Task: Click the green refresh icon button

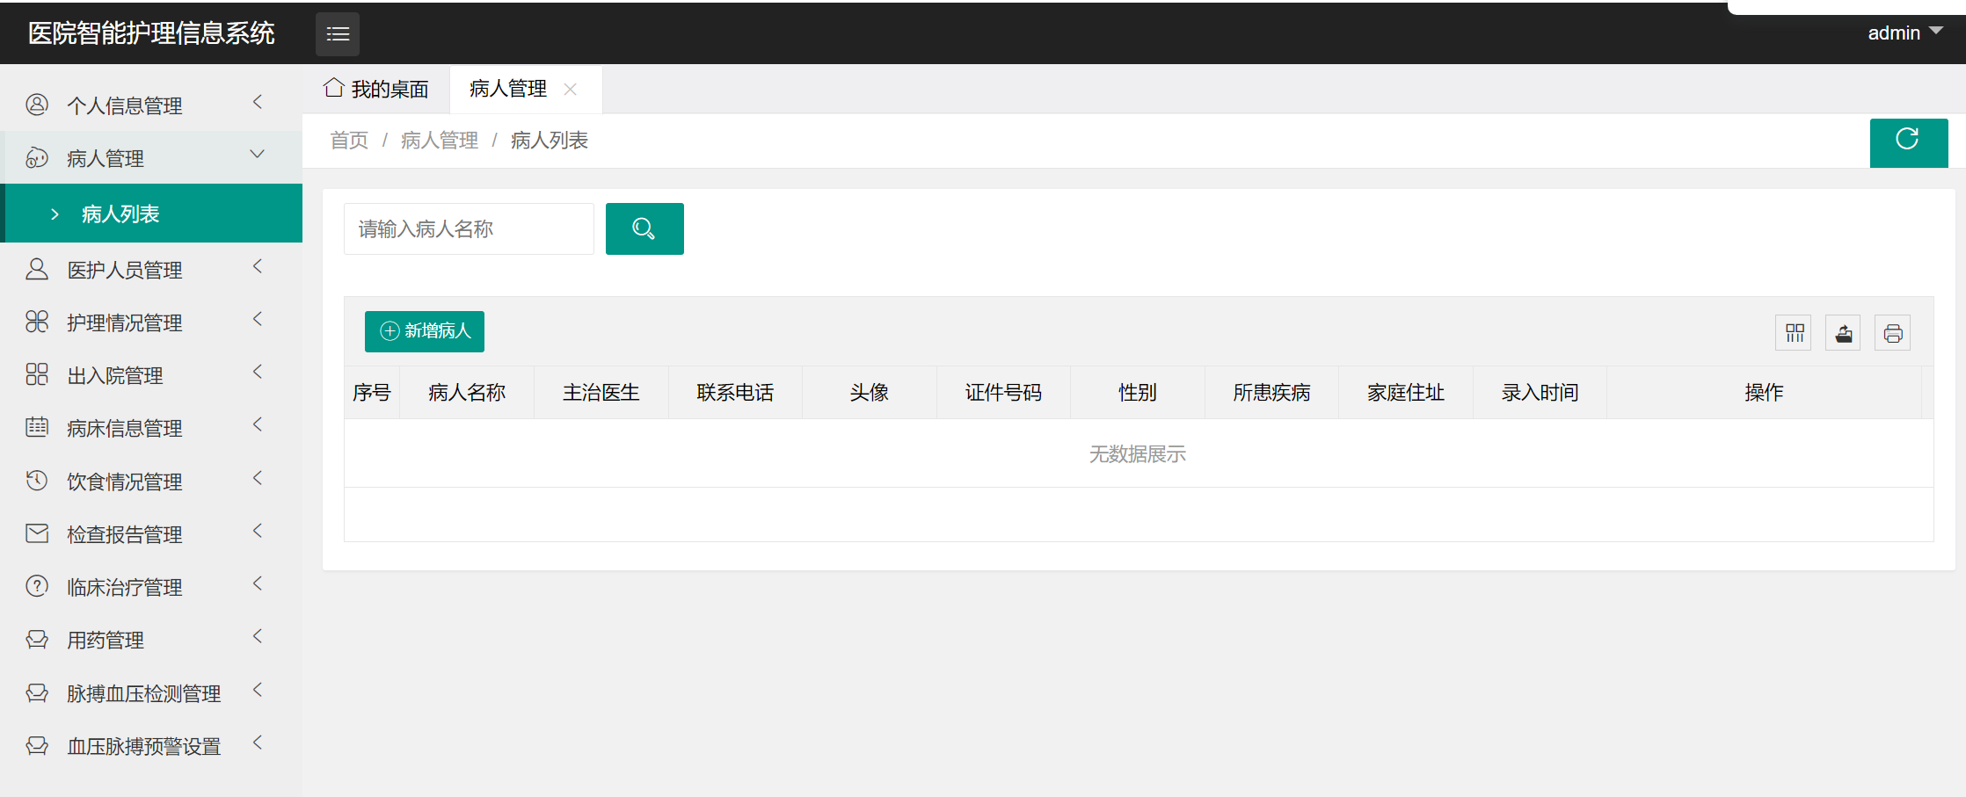Action: click(x=1908, y=142)
